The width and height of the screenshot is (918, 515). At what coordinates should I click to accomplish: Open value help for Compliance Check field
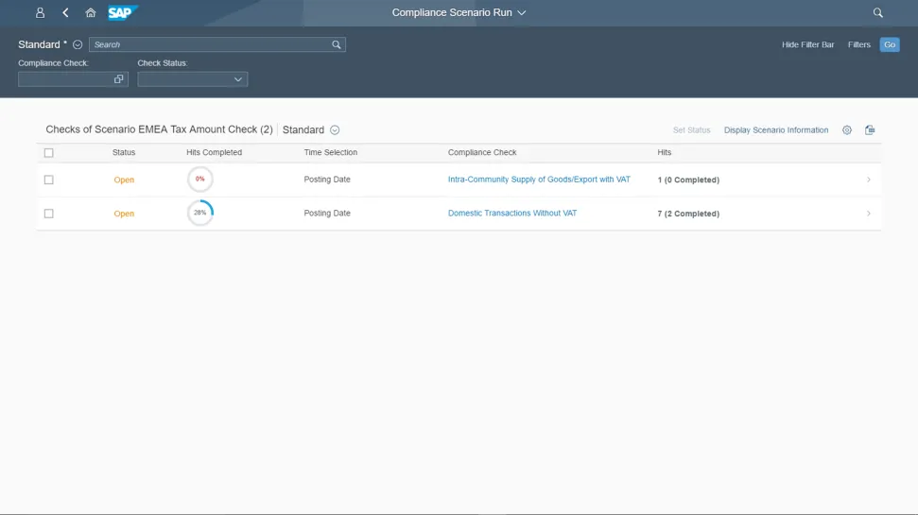(x=118, y=79)
